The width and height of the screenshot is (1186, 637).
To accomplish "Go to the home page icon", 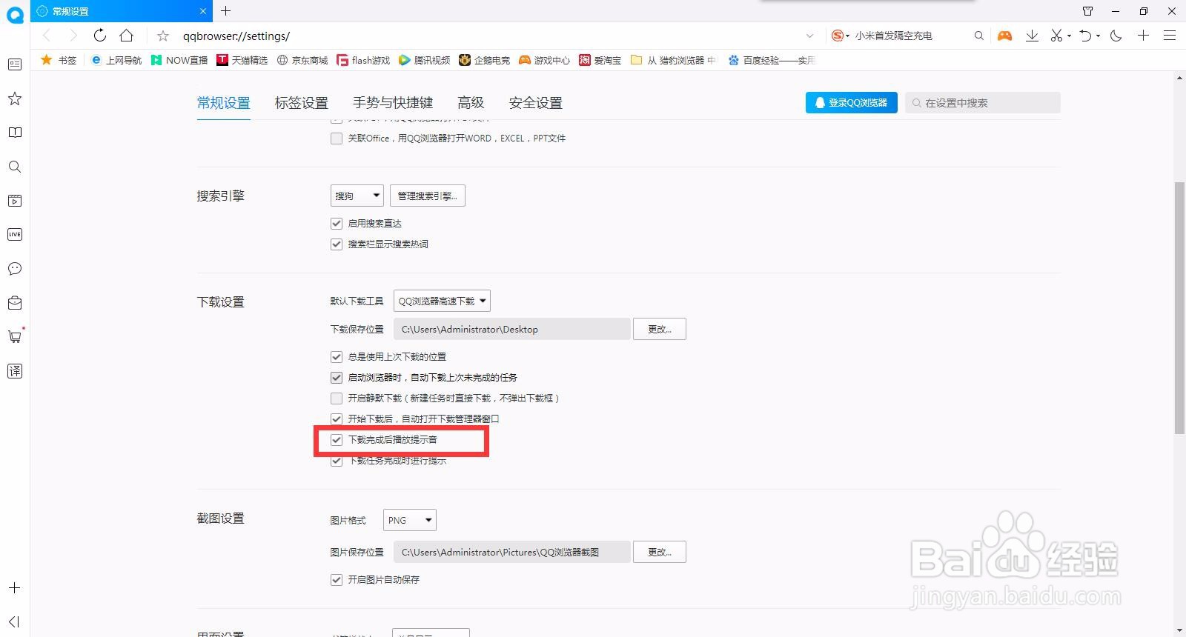I will 127,36.
